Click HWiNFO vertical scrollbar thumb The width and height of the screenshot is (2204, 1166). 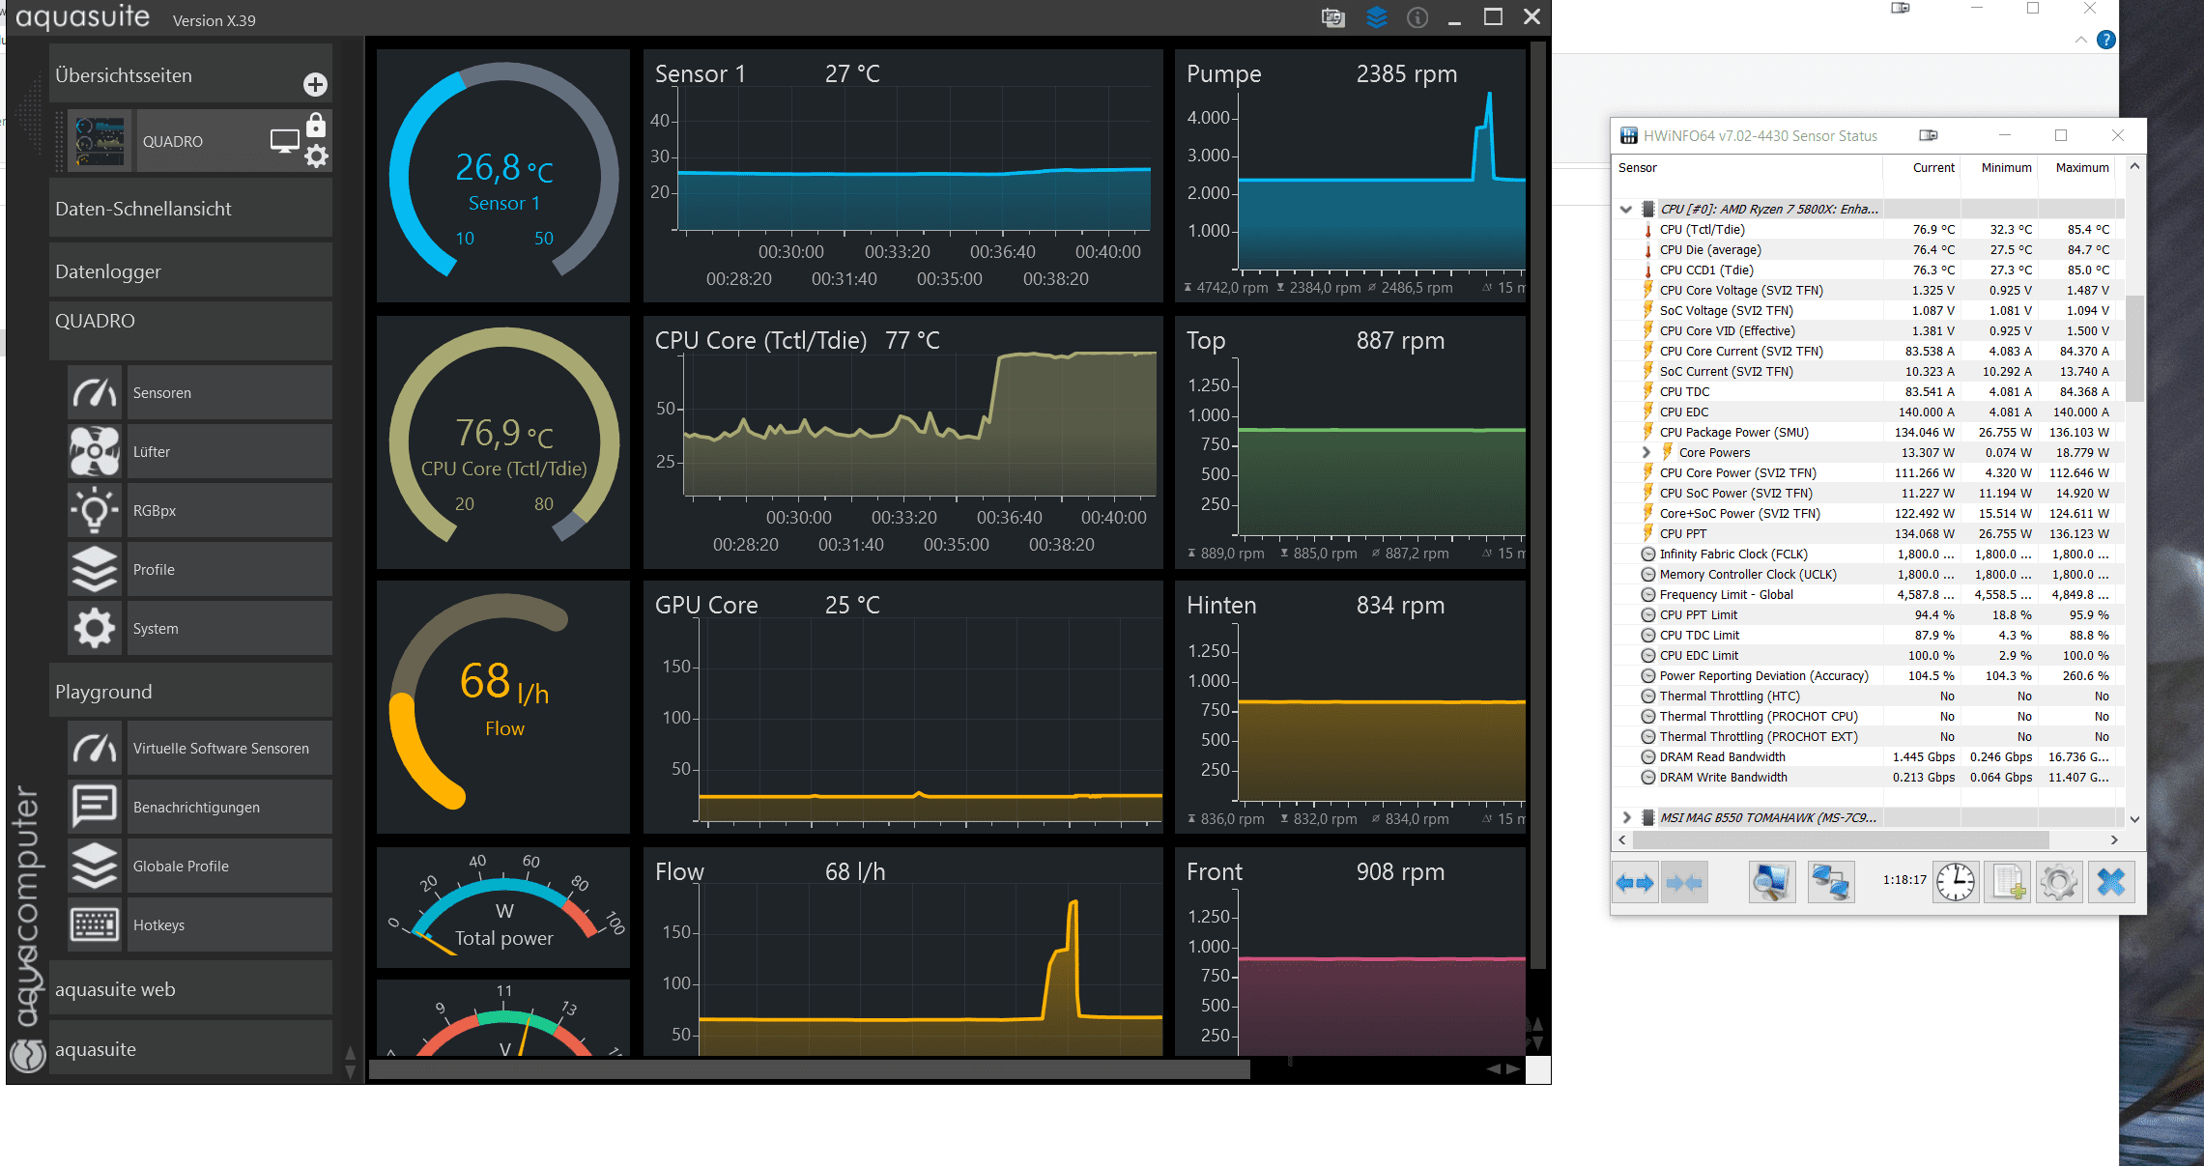point(2134,348)
